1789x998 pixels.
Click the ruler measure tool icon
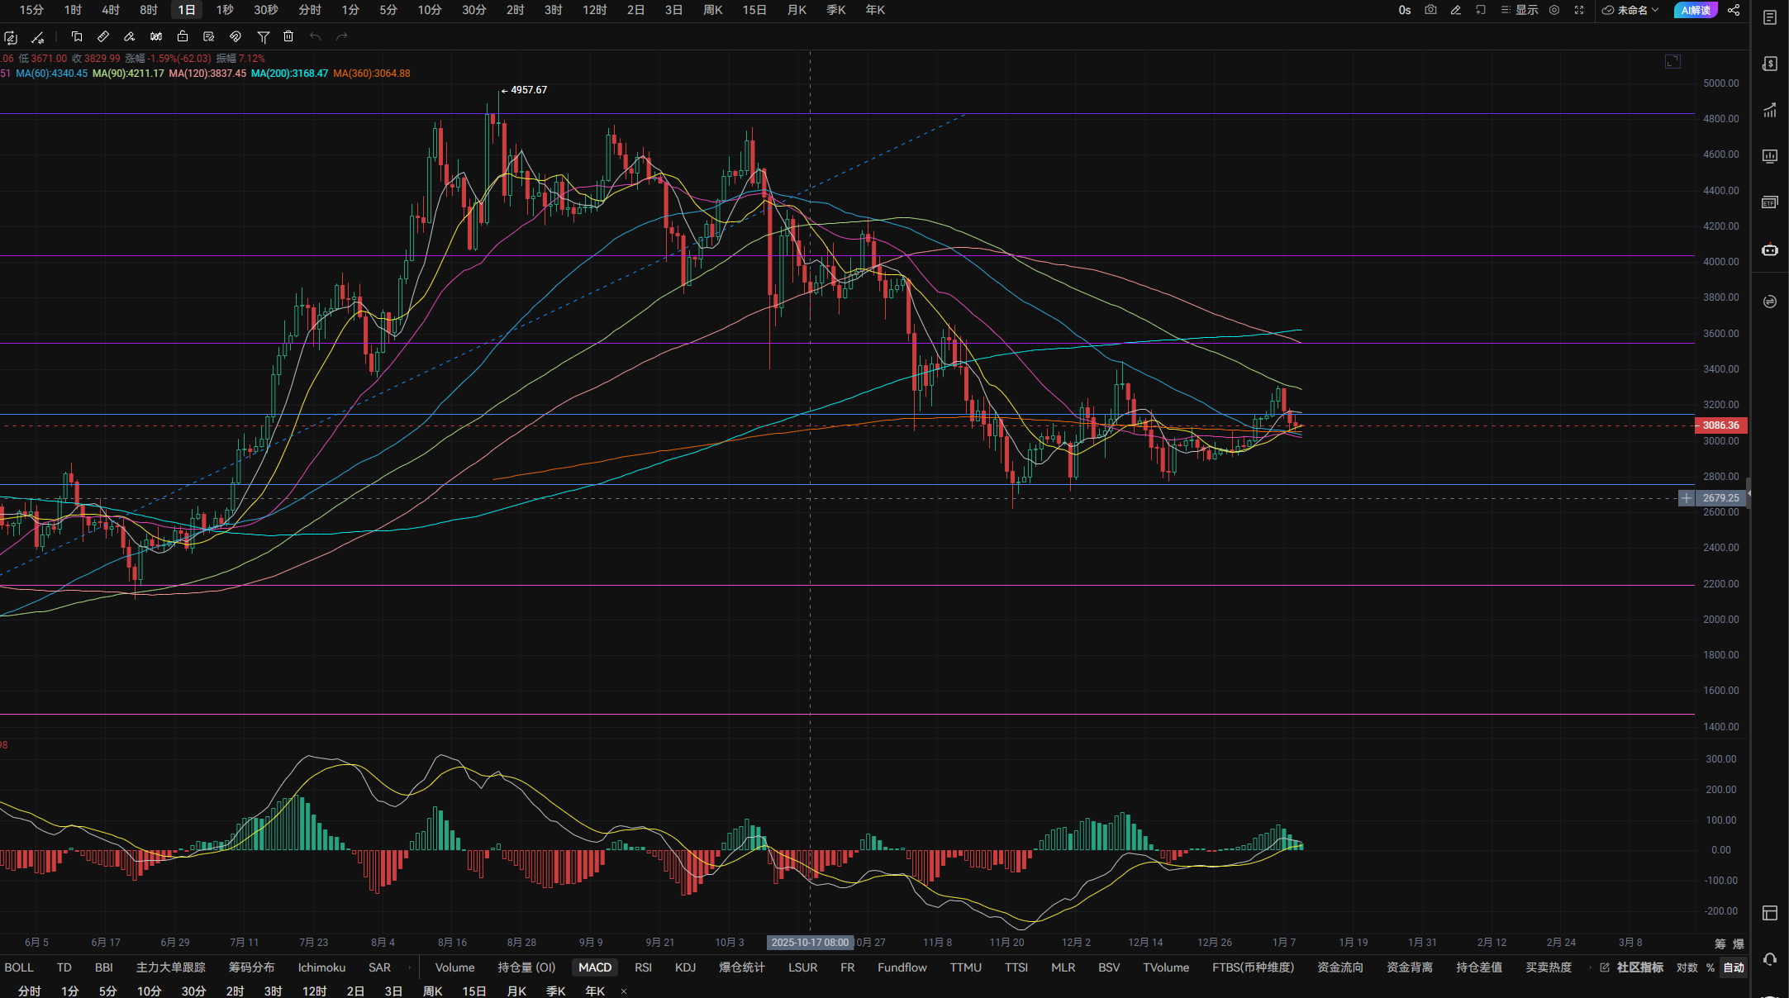tap(103, 36)
